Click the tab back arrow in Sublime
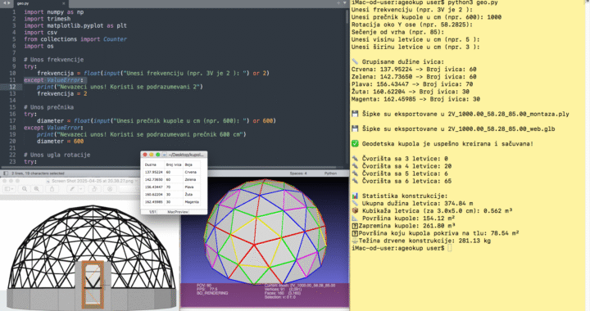Screen dimensions: 590x311 (5, 3)
